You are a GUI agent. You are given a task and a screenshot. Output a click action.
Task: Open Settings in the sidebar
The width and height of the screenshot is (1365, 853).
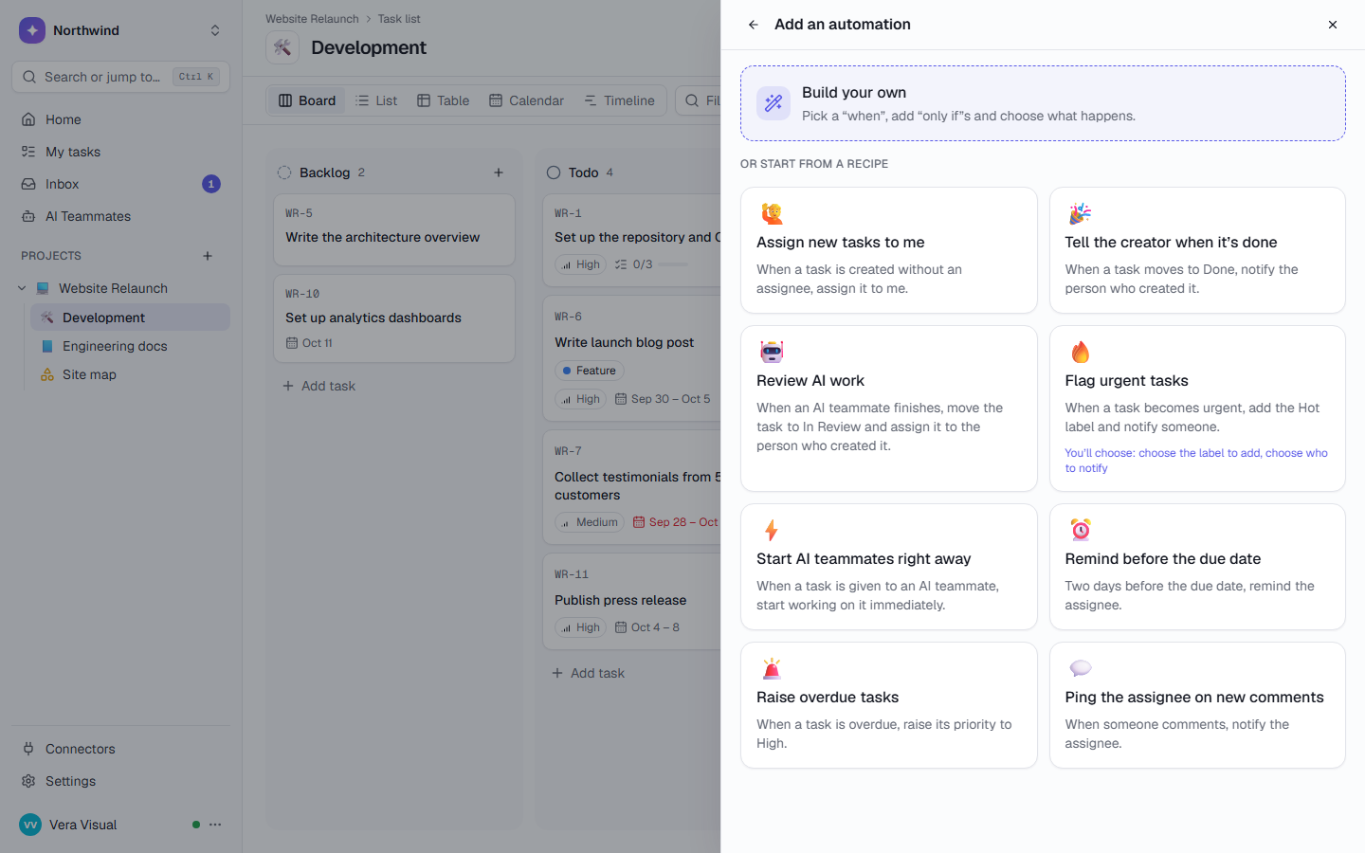[120, 781]
